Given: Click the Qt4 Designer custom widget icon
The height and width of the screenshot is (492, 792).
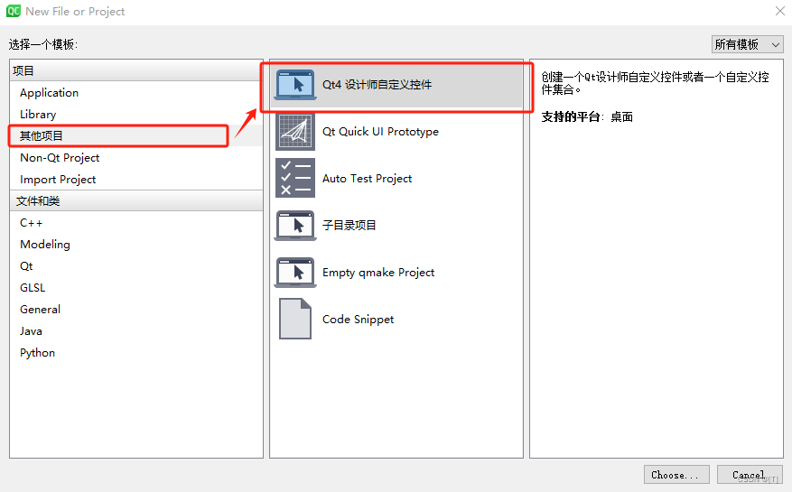Looking at the screenshot, I should (x=295, y=84).
